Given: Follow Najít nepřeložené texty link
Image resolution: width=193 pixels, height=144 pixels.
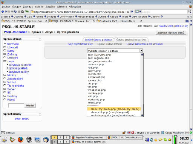Looking at the screenshot, I should point(80,44).
